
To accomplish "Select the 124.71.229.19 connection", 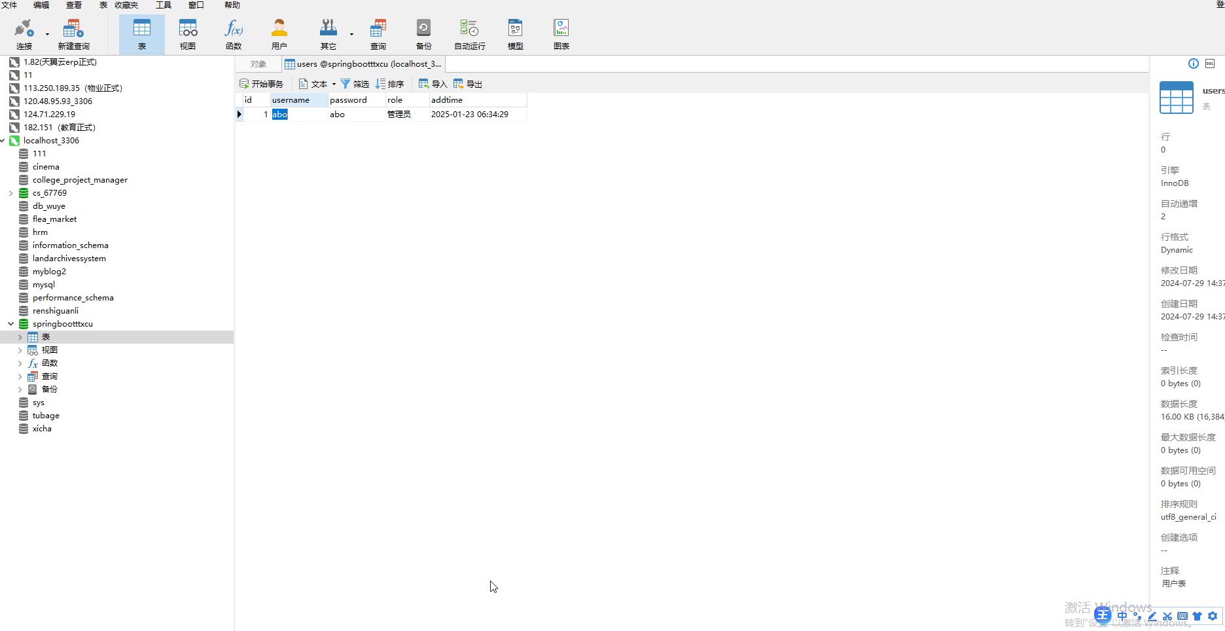I will point(49,115).
